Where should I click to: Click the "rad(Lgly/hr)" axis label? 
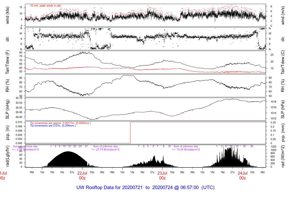[x=7, y=156]
